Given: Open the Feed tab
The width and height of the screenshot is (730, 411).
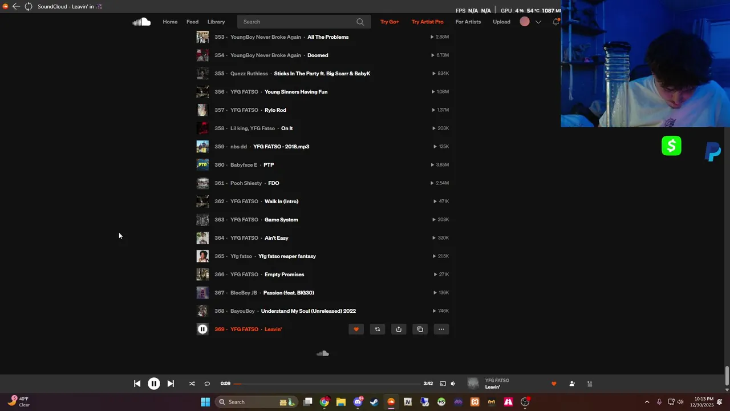Looking at the screenshot, I should point(192,22).
